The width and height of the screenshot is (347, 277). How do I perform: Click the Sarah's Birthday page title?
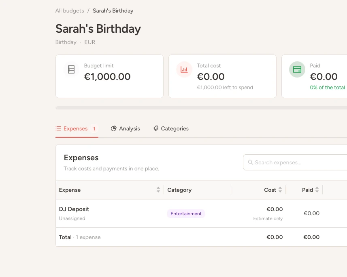[x=98, y=29]
